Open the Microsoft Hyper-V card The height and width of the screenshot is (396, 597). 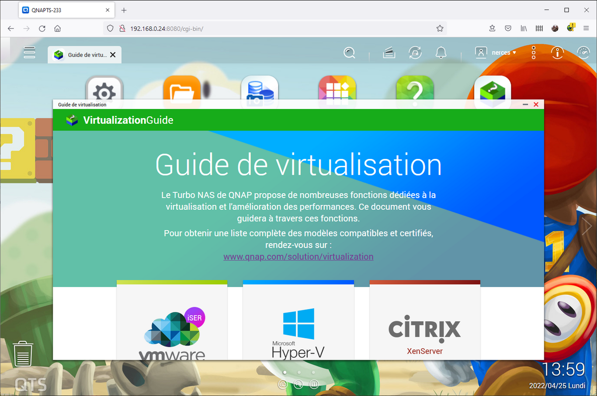(298, 320)
